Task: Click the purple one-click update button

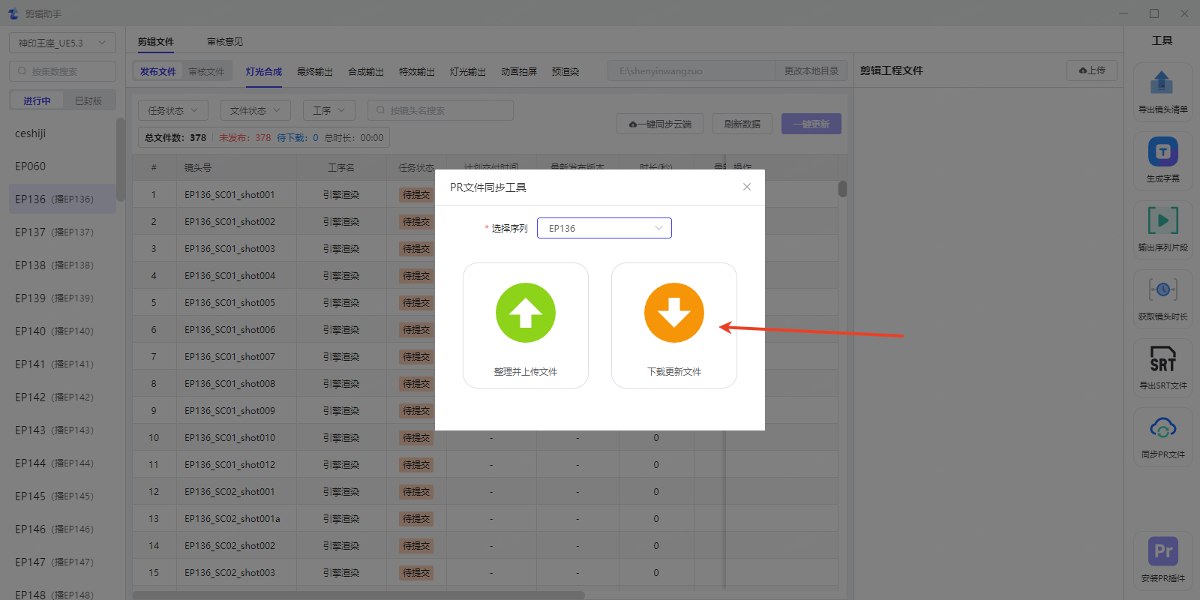Action: tap(811, 124)
